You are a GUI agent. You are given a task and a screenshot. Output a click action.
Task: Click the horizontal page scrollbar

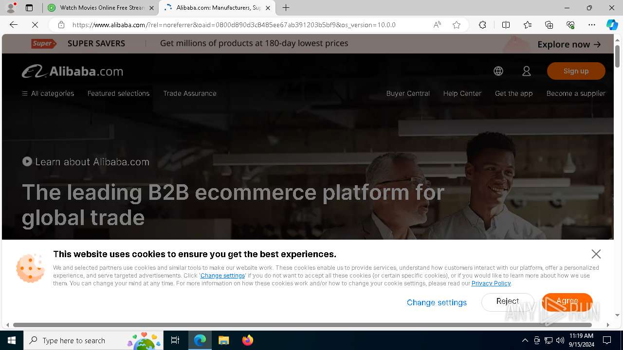[x=302, y=325]
